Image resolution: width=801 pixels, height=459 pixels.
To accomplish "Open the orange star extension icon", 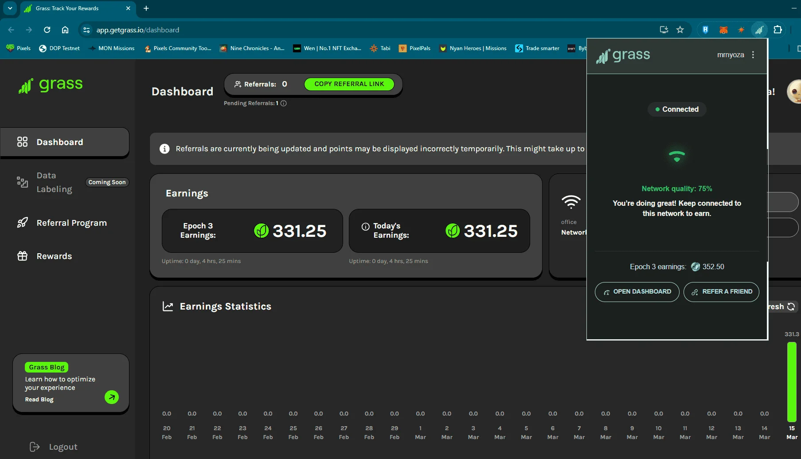I will click(x=741, y=30).
